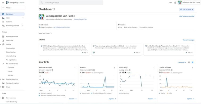Open the help question mark icon
201x104 pixels.
coord(175,3)
